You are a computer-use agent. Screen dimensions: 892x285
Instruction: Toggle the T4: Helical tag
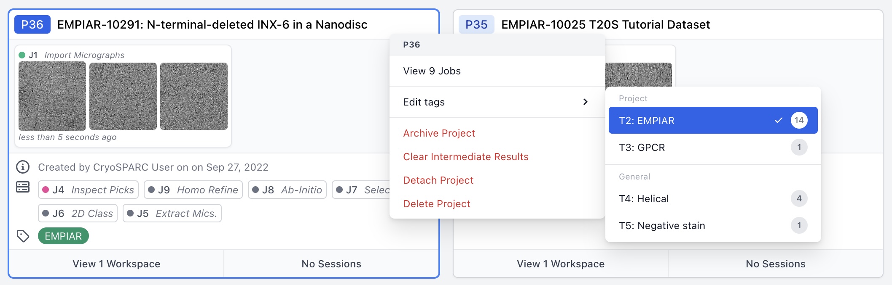tap(712, 199)
